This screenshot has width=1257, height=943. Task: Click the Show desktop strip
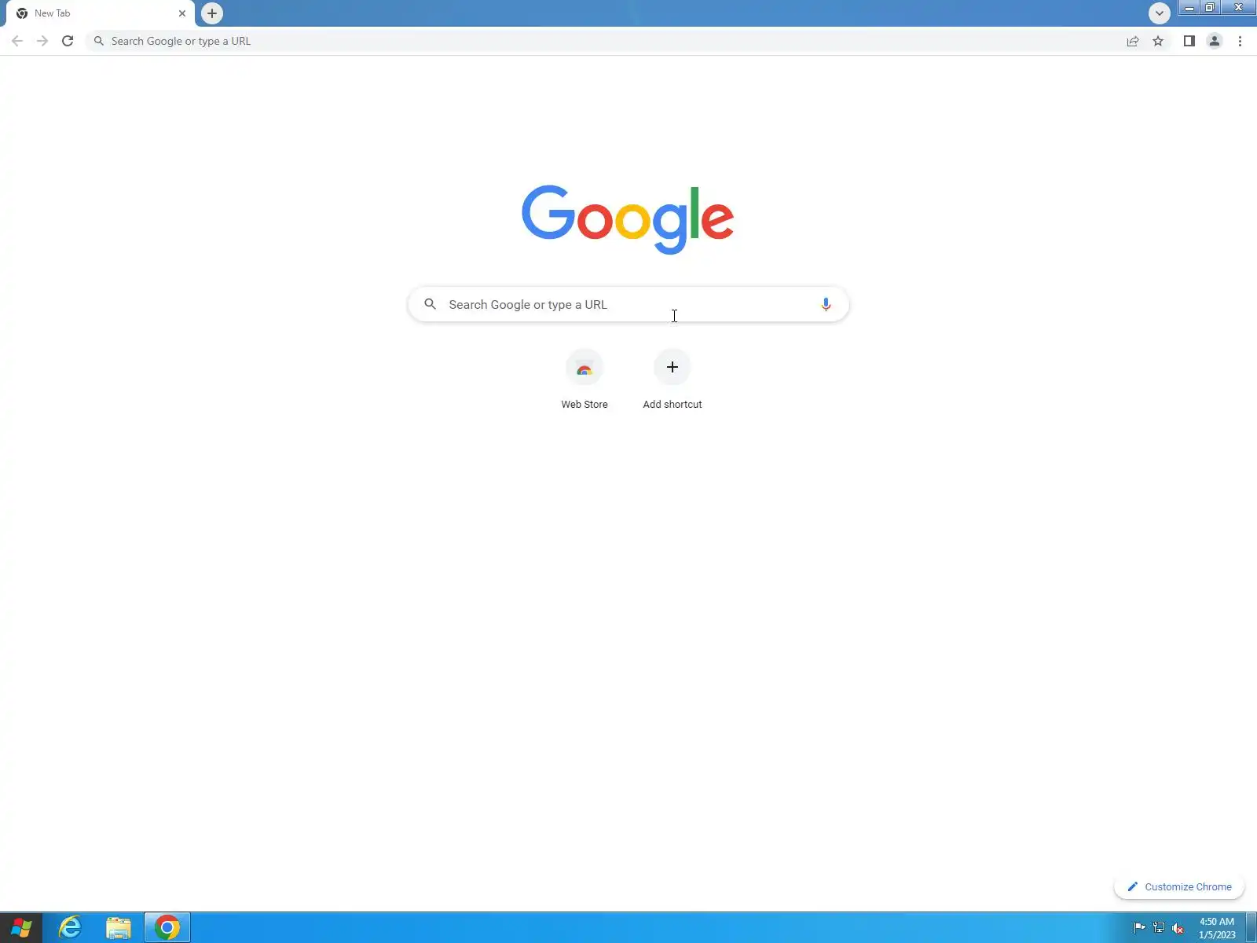click(x=1251, y=927)
